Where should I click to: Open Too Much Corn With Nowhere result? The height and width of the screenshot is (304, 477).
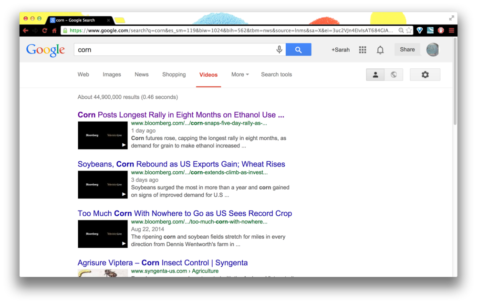coord(185,213)
